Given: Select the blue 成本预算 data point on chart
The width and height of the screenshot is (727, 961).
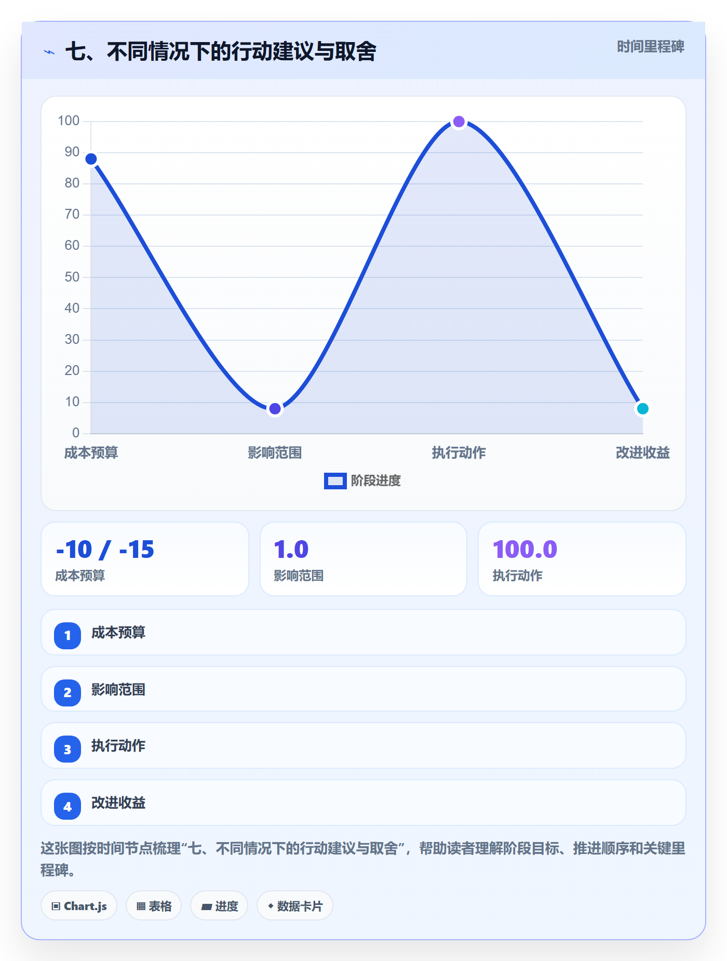Looking at the screenshot, I should pos(91,159).
